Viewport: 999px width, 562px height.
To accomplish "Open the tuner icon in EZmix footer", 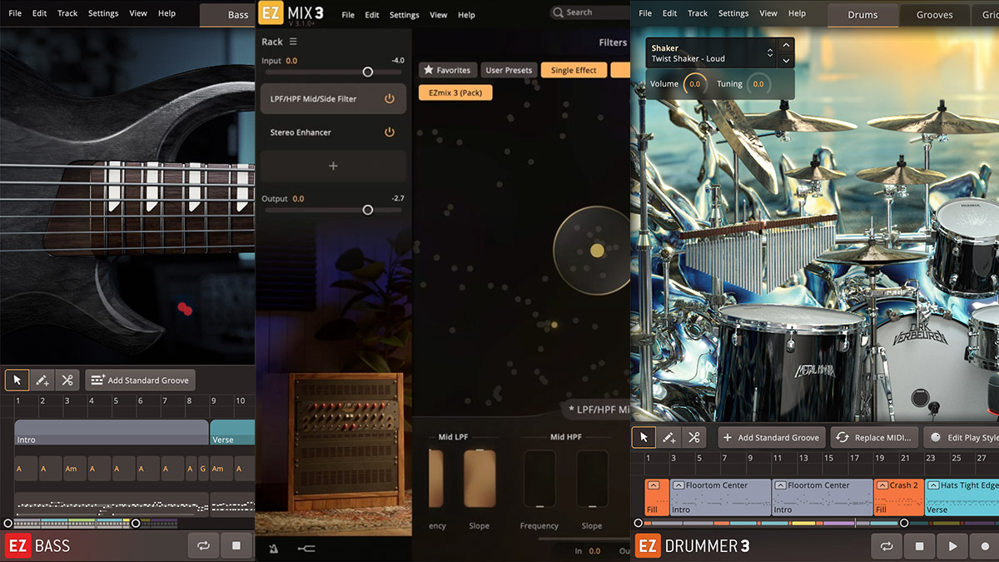I will pyautogui.click(x=306, y=549).
